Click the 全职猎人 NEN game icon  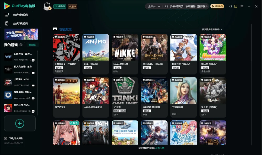click(8, 82)
